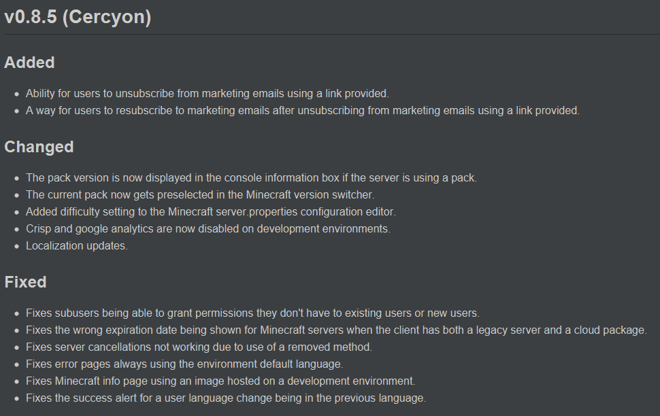The image size is (660, 416).
Task: Click the wrong expiration date fix entry
Action: click(335, 330)
